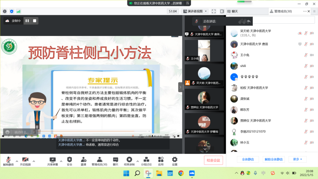Screen dimensions: 318x179
Task: Toggle mute for 唐苗 in member list
Action: click(306, 44)
